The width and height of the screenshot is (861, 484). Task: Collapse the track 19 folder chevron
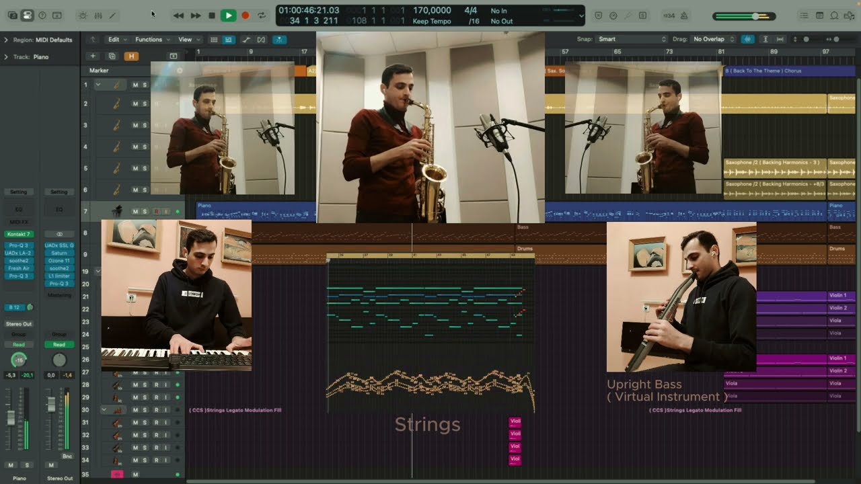coord(98,272)
